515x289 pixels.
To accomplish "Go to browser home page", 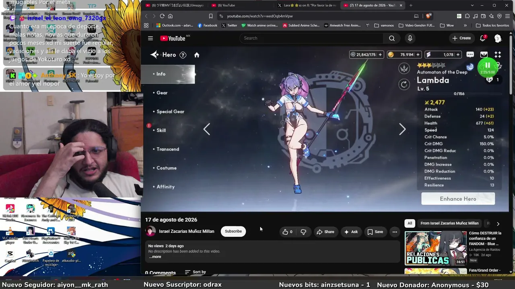I will 170,16.
